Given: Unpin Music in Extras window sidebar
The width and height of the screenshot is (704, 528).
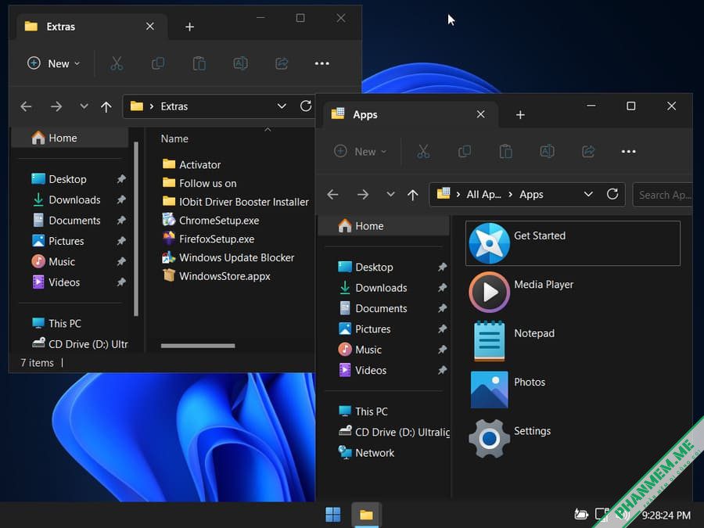Looking at the screenshot, I should point(121,262).
